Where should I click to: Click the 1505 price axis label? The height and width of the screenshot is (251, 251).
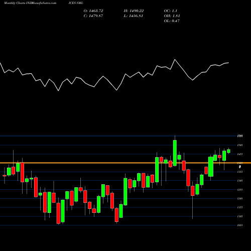coord(240,145)
